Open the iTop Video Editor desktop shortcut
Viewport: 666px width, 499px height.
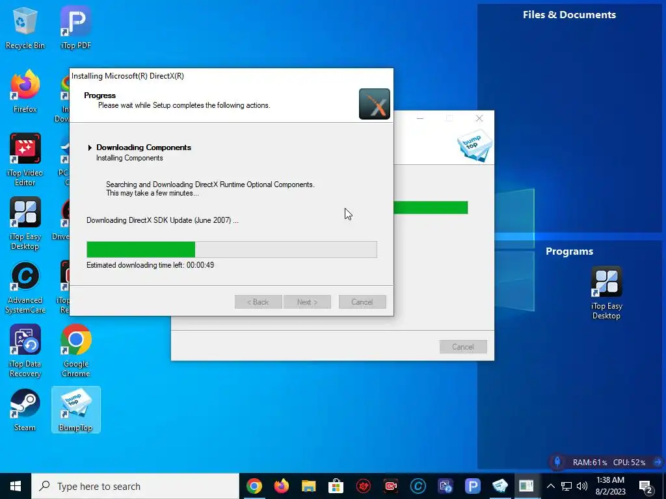(25, 160)
